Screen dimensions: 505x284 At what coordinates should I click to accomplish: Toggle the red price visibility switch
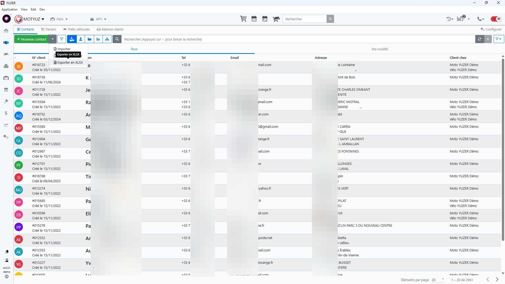[496, 19]
